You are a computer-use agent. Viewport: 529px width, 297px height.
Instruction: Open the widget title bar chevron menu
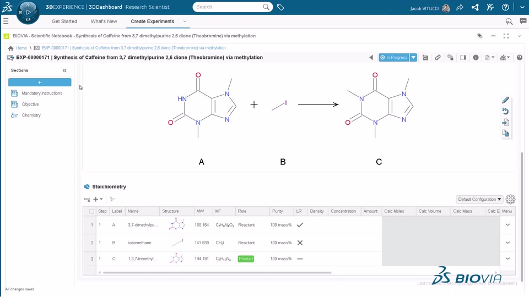click(x=519, y=36)
